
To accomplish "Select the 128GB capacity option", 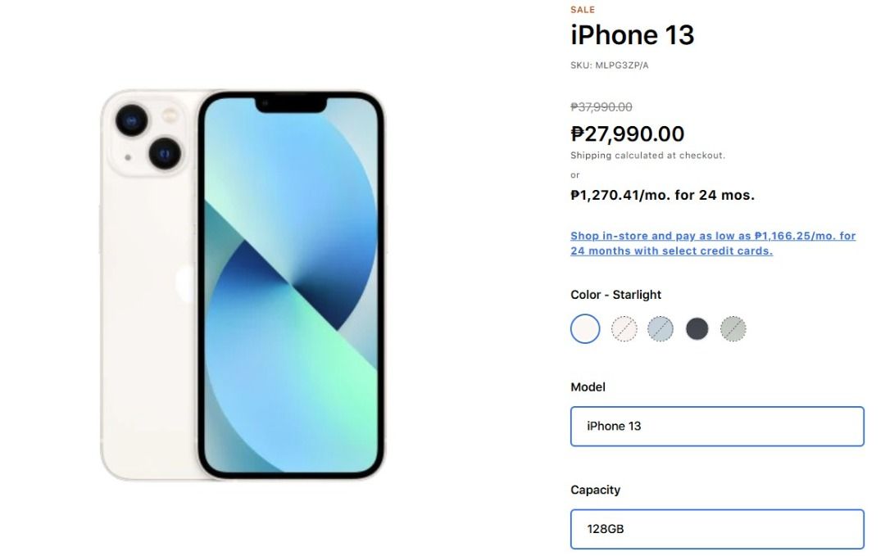I will [x=717, y=529].
